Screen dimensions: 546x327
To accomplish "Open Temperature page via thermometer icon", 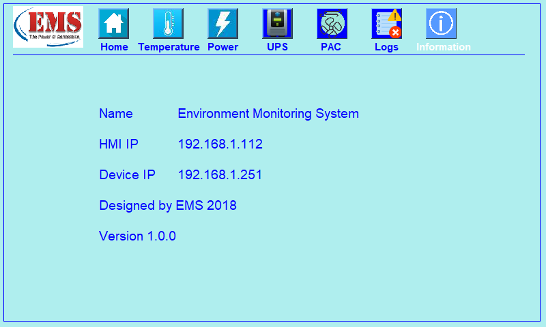I will [168, 23].
